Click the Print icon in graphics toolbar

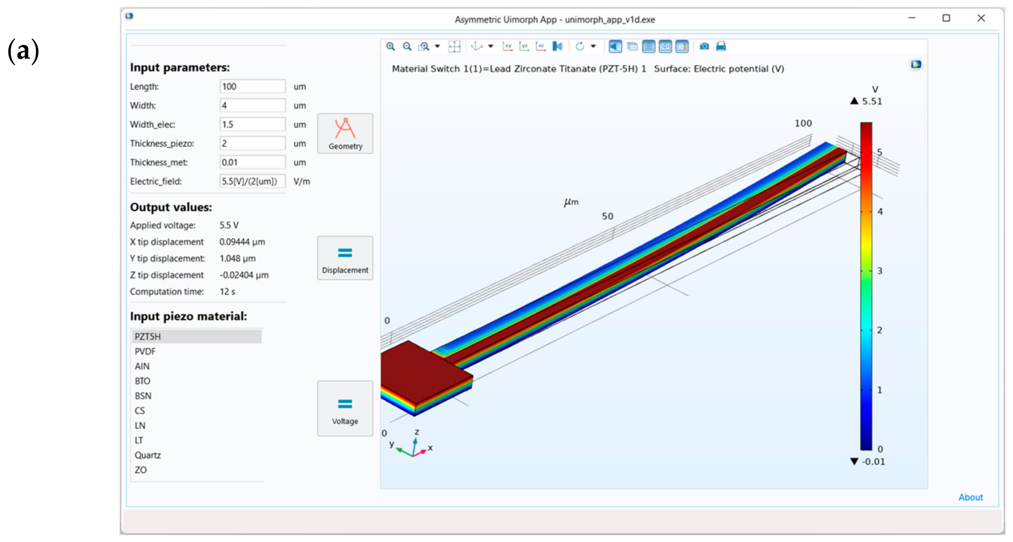pyautogui.click(x=721, y=46)
